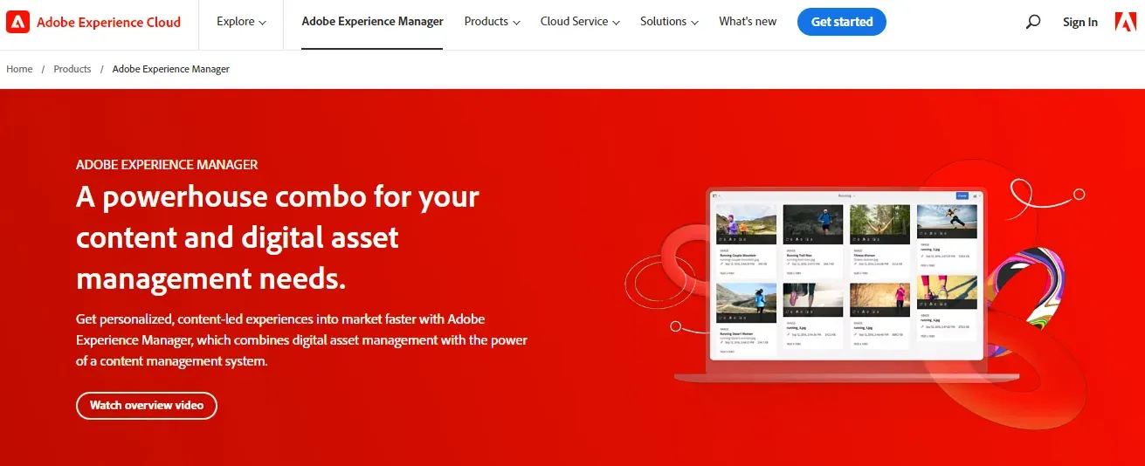
Task: Go to What's new in the nav bar
Action: click(748, 22)
